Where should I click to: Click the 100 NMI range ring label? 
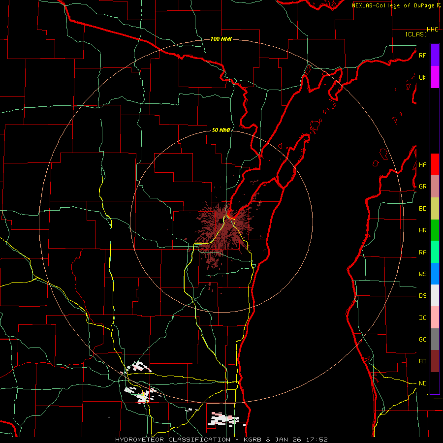(x=221, y=39)
